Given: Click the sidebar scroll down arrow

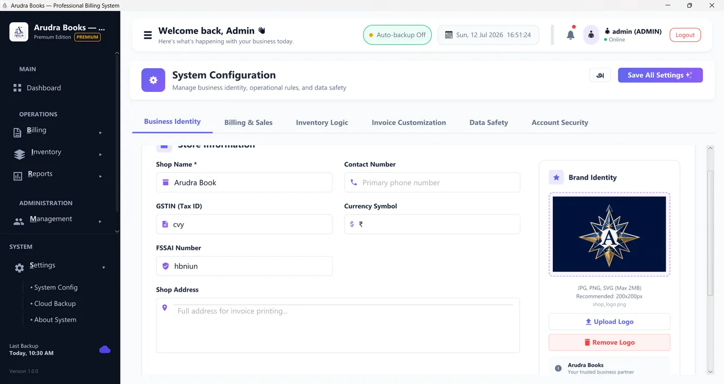Looking at the screenshot, I should pyautogui.click(x=117, y=231).
